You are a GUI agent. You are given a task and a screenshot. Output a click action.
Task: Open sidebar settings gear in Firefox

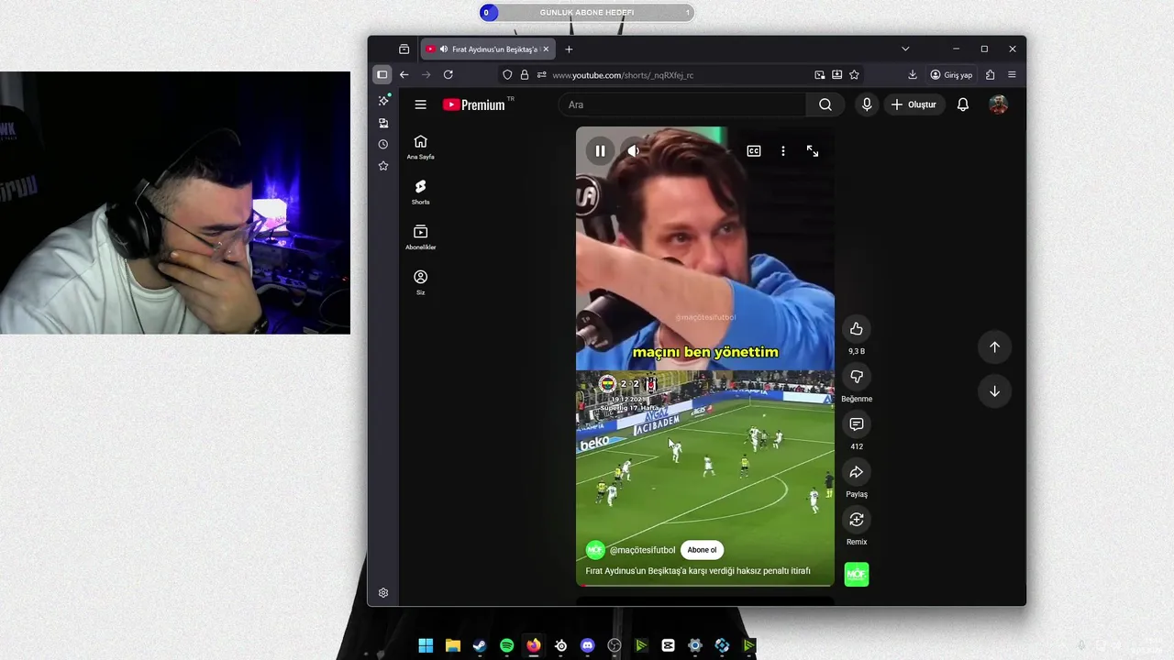[383, 593]
